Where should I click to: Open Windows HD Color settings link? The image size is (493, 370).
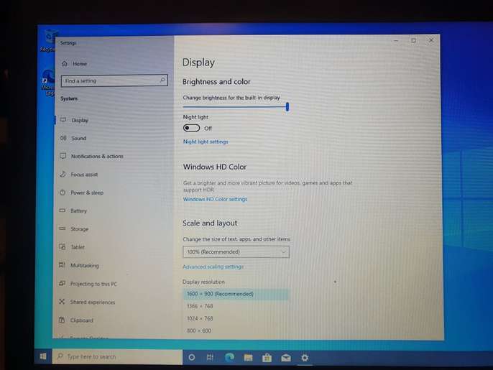click(215, 199)
